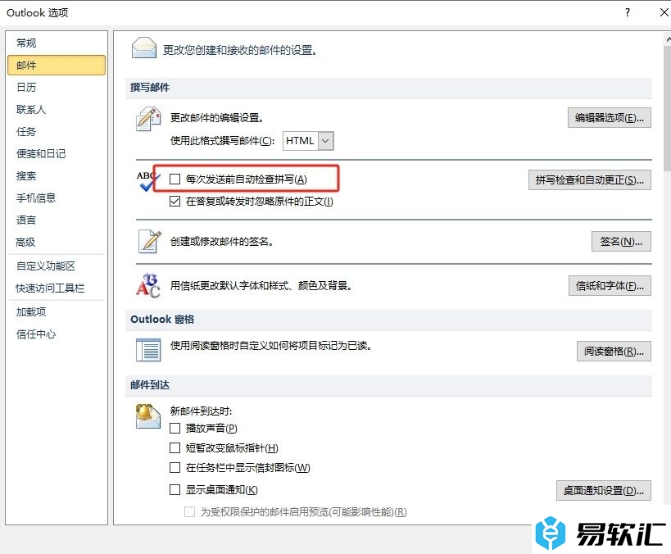Open 搜索 options category
The width and height of the screenshot is (671, 554).
56,175
